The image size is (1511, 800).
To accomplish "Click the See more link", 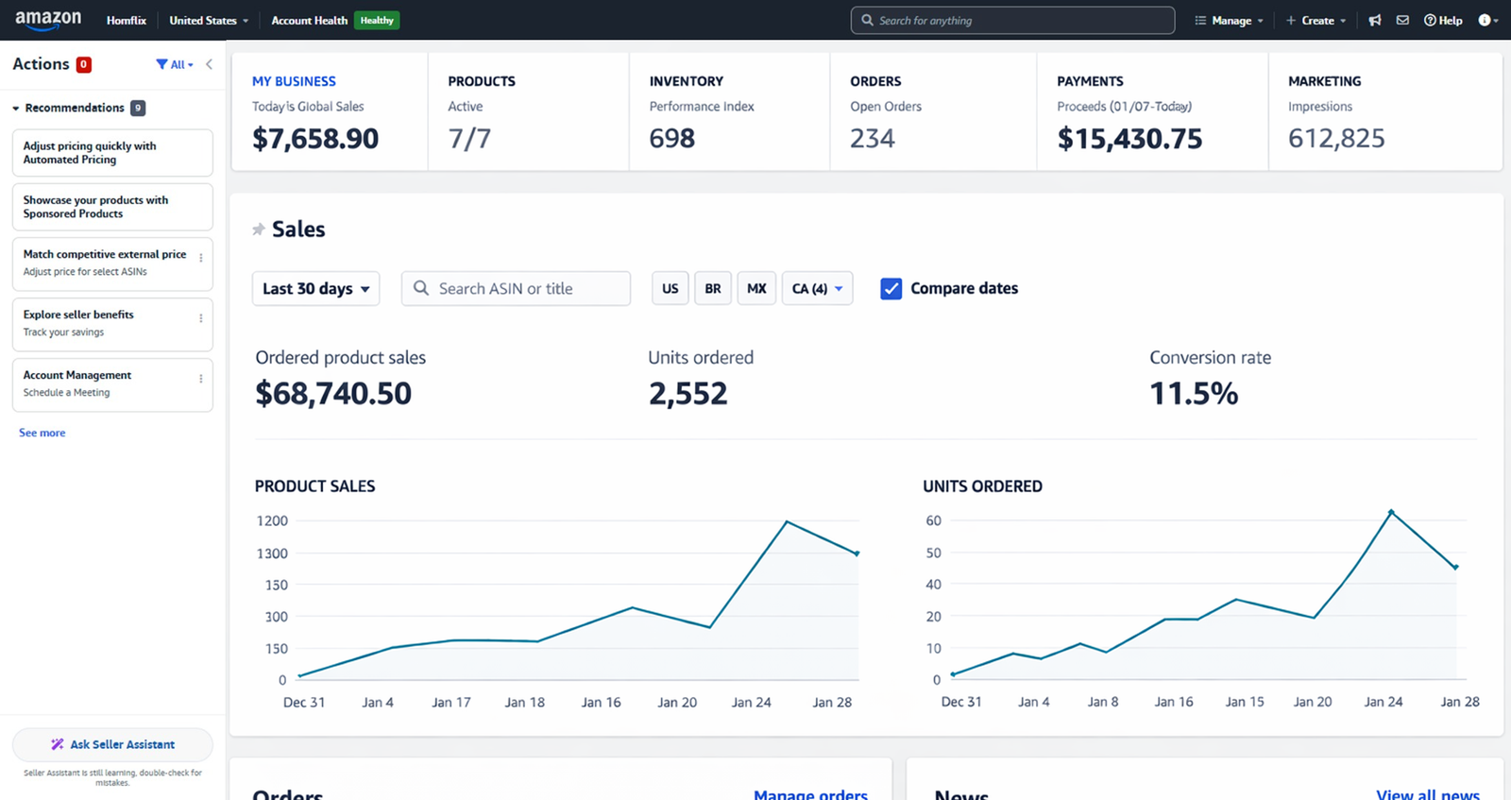I will [42, 433].
